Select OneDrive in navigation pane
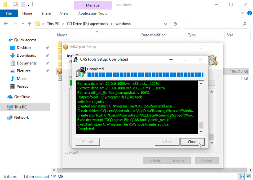The height and width of the screenshot is (180, 253). [x=22, y=97]
